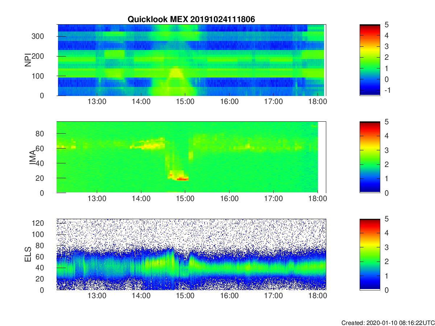Click the ELS y-axis label
The width and height of the screenshot is (435, 326).
tap(28, 254)
